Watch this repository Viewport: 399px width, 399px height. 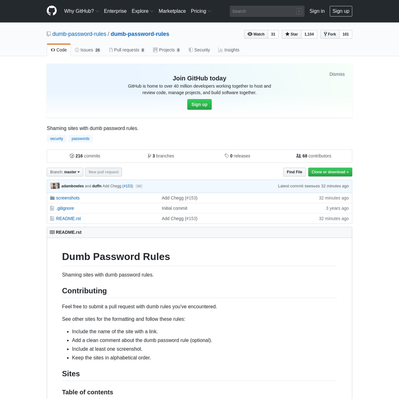tap(256, 34)
